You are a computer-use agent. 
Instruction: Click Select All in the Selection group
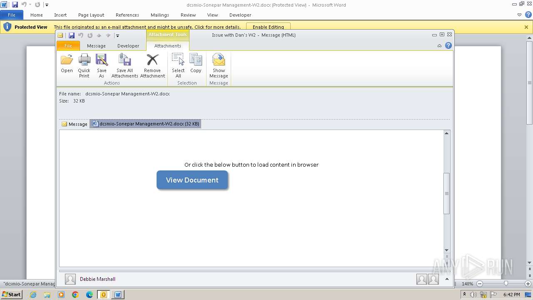178,65
